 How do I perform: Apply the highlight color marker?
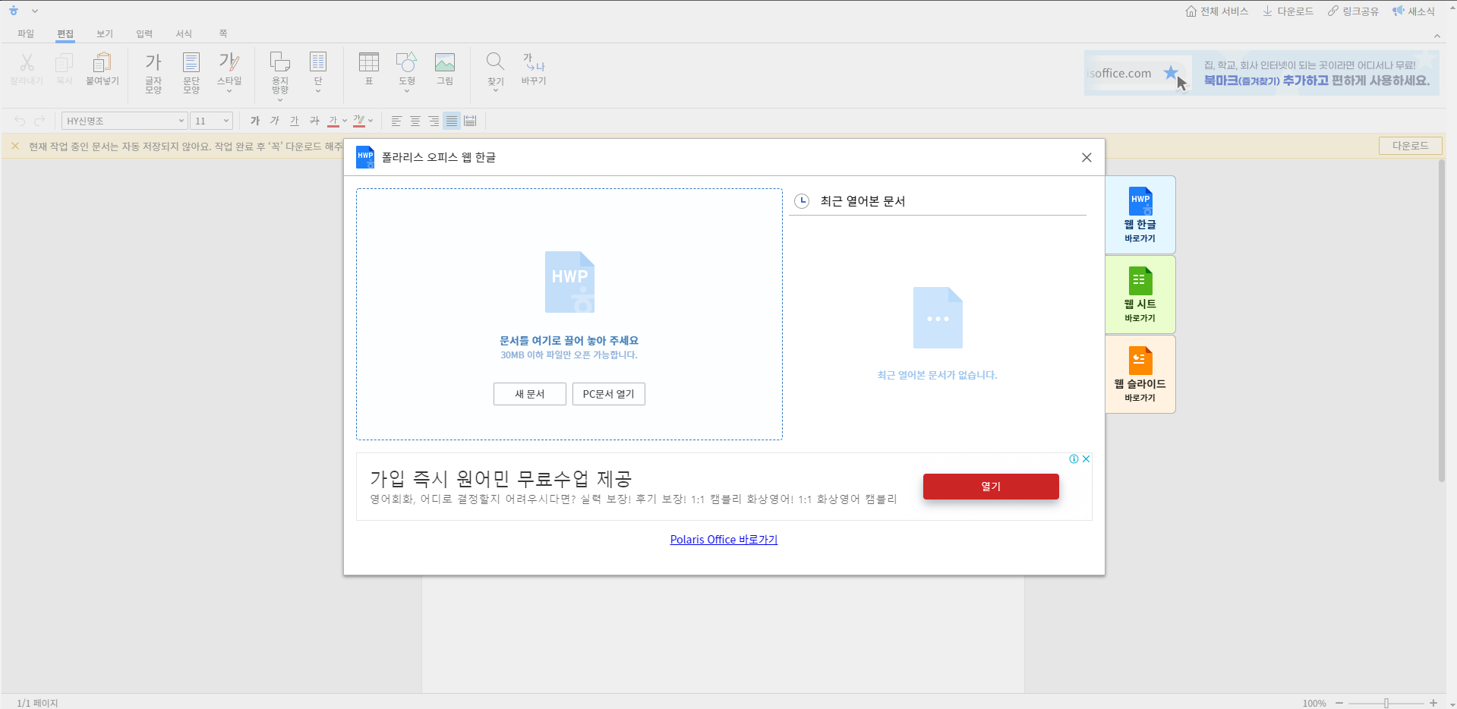coord(359,121)
